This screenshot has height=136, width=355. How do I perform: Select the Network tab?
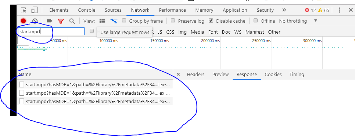click(x=140, y=10)
